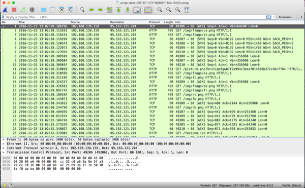Click the Expression... button
Image resolution: width=305 pixels, height=188 pixels.
point(286,17)
